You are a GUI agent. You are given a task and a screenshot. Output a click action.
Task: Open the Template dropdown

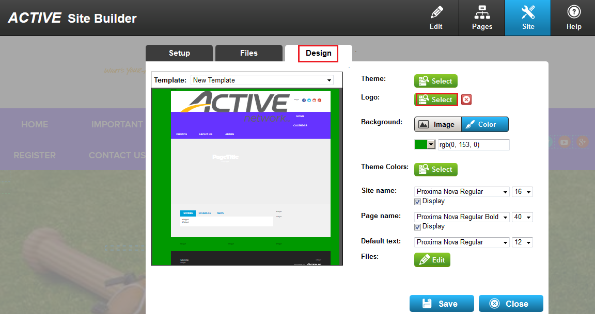[262, 80]
